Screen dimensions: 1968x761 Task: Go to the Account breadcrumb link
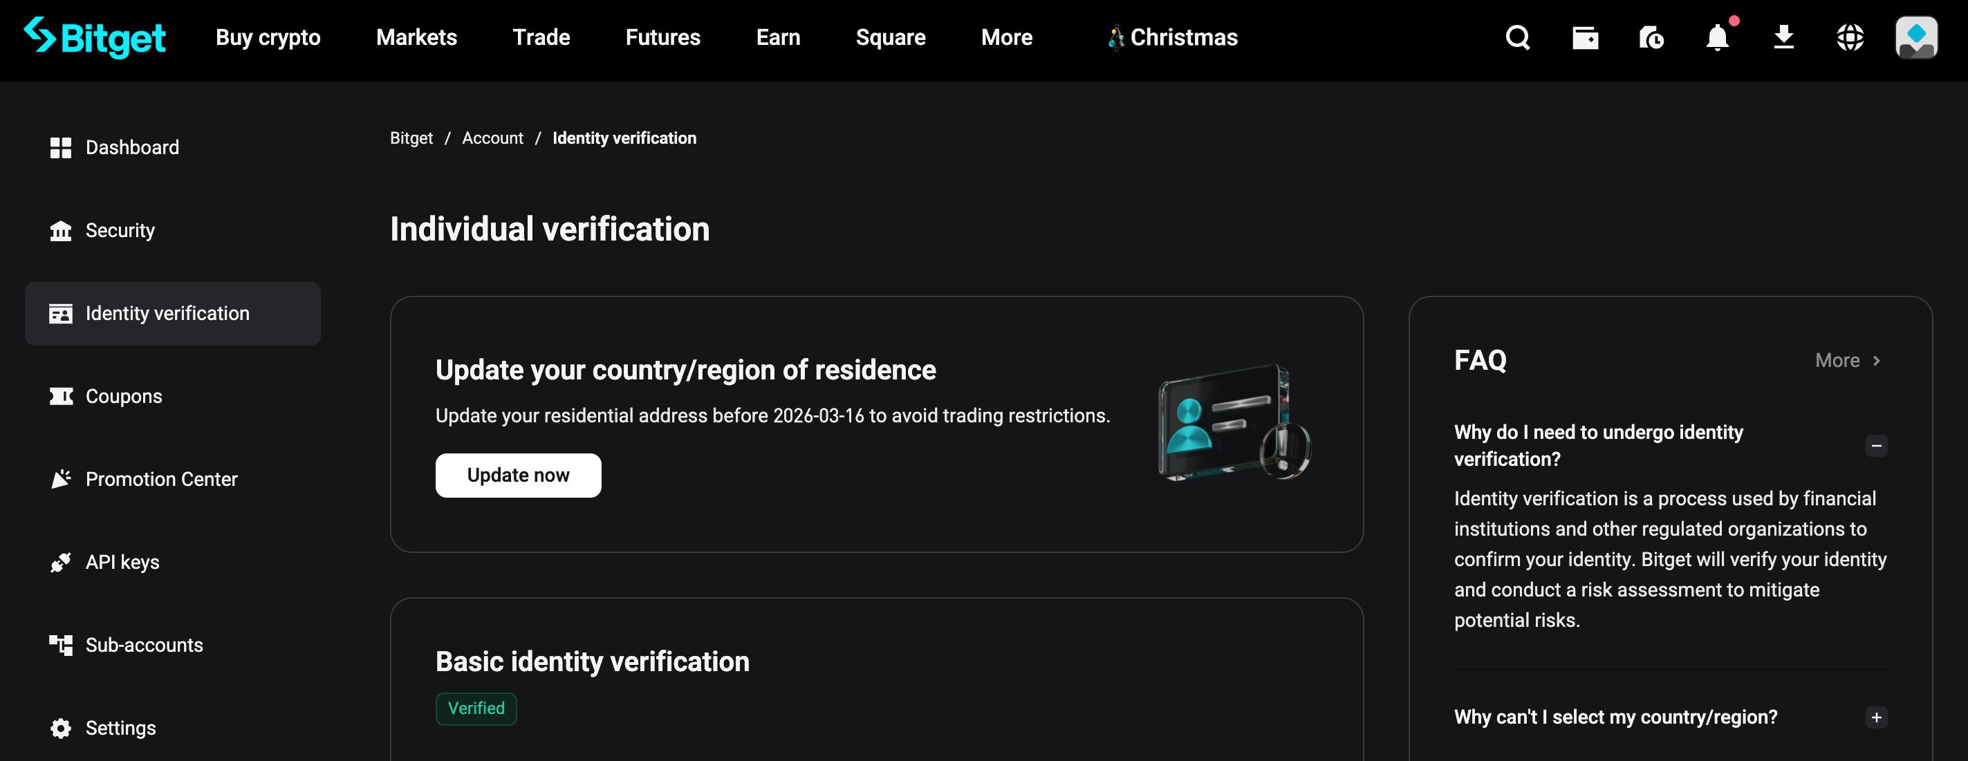pyautogui.click(x=493, y=138)
